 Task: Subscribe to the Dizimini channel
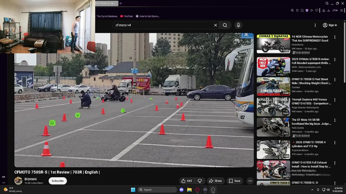coord(58,181)
